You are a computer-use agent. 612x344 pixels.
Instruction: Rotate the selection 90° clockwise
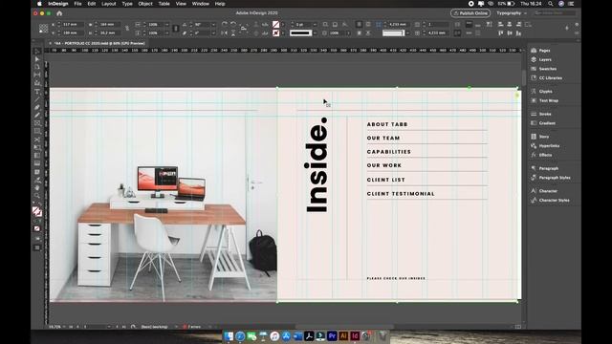(x=225, y=24)
